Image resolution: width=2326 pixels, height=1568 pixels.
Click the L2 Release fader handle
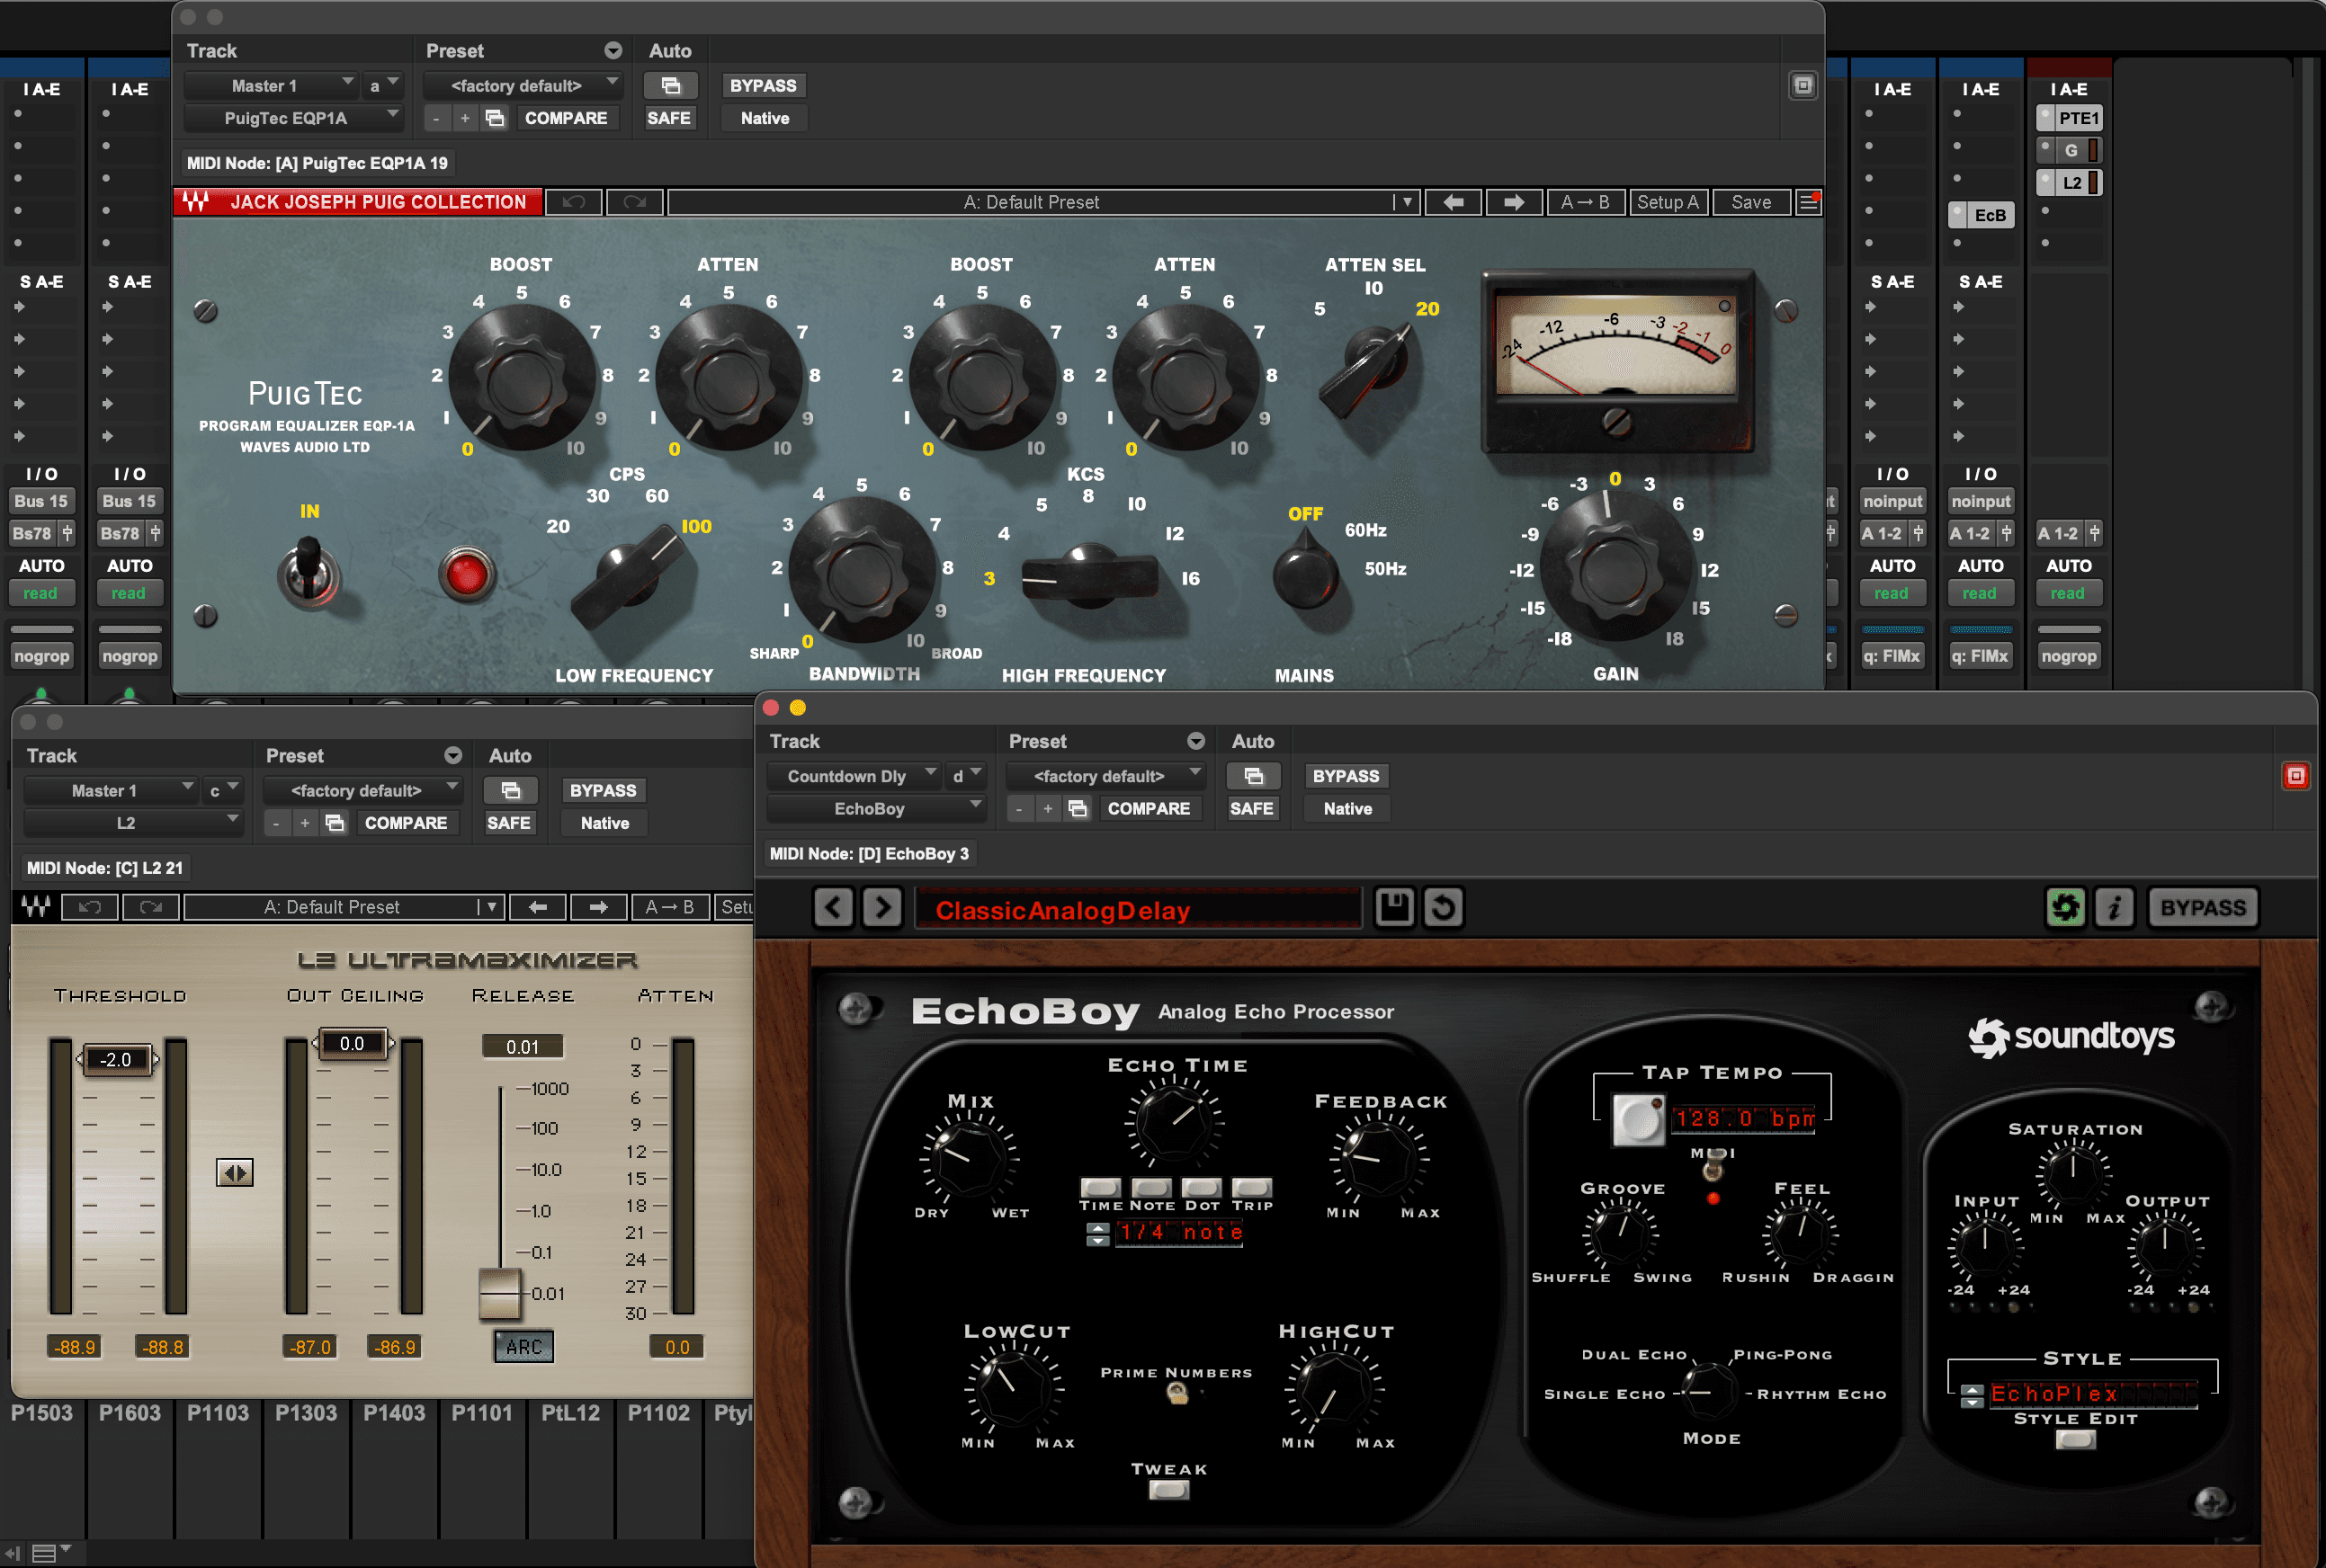point(500,1294)
